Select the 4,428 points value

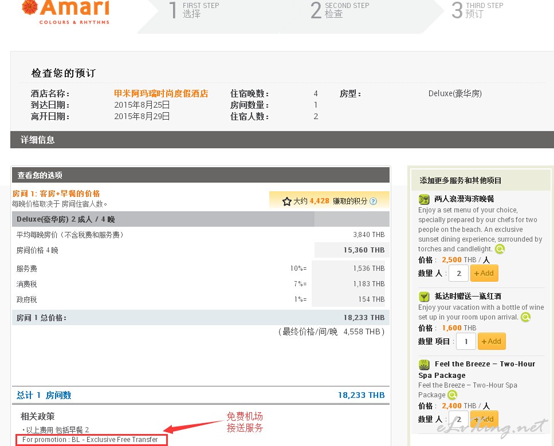pos(320,201)
